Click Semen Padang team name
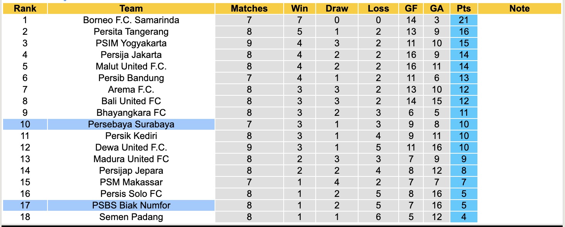The image size is (565, 227). [x=131, y=217]
